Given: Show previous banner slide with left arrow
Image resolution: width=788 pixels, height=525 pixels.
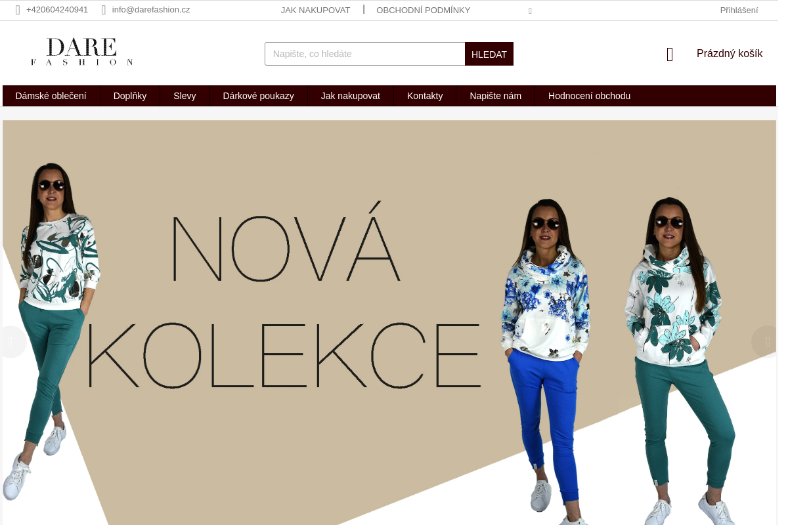Looking at the screenshot, I should pyautogui.click(x=11, y=342).
